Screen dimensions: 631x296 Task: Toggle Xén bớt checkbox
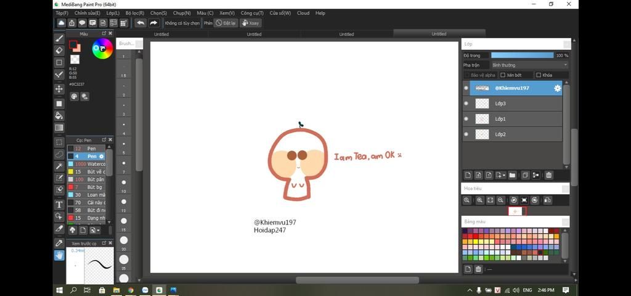(503, 75)
